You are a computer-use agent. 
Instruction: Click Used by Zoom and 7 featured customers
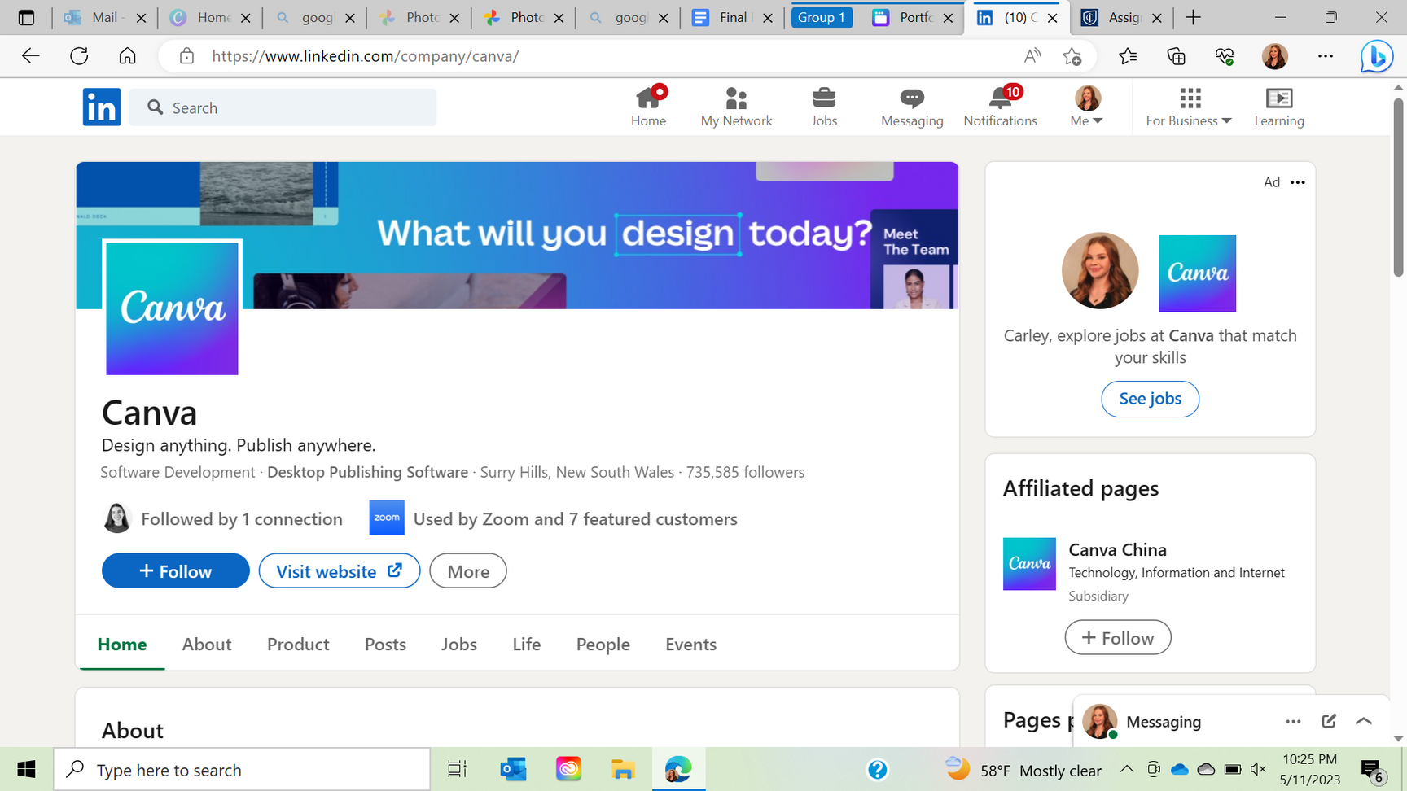554,518
